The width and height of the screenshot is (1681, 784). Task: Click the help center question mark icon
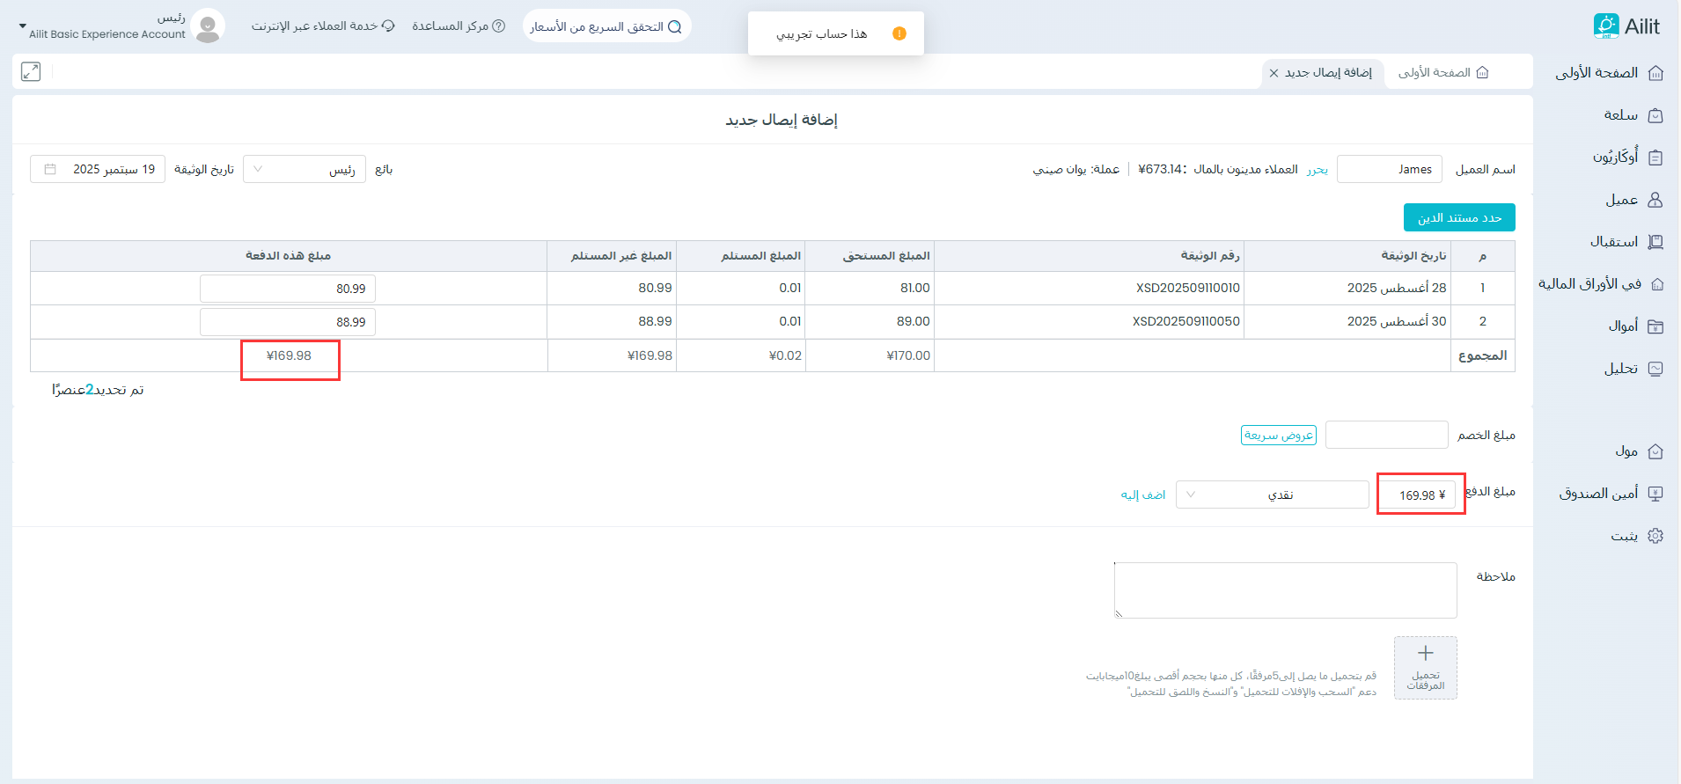coord(499,26)
